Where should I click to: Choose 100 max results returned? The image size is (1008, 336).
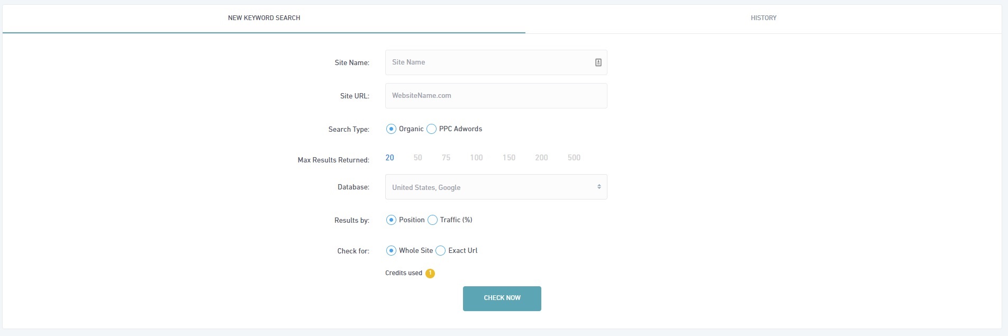pyautogui.click(x=476, y=158)
